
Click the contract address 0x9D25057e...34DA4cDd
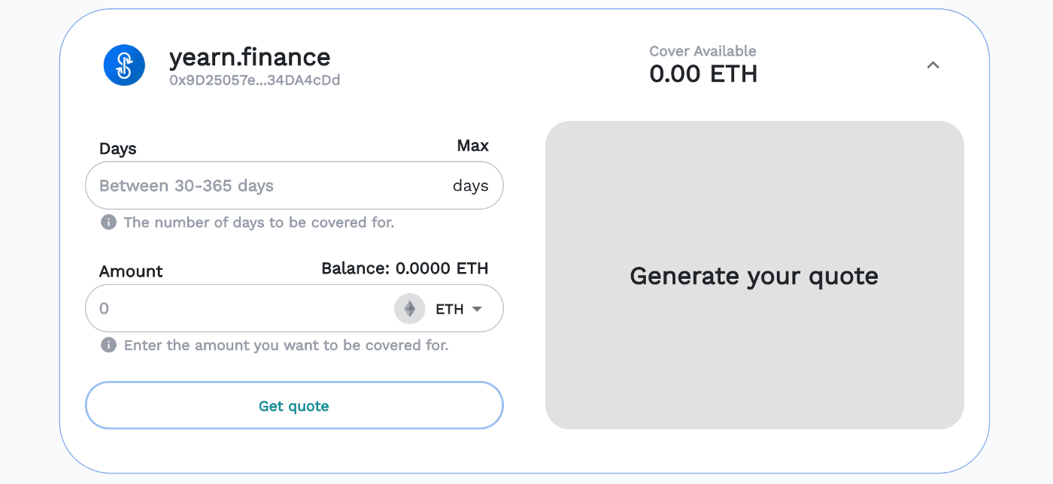pos(254,80)
